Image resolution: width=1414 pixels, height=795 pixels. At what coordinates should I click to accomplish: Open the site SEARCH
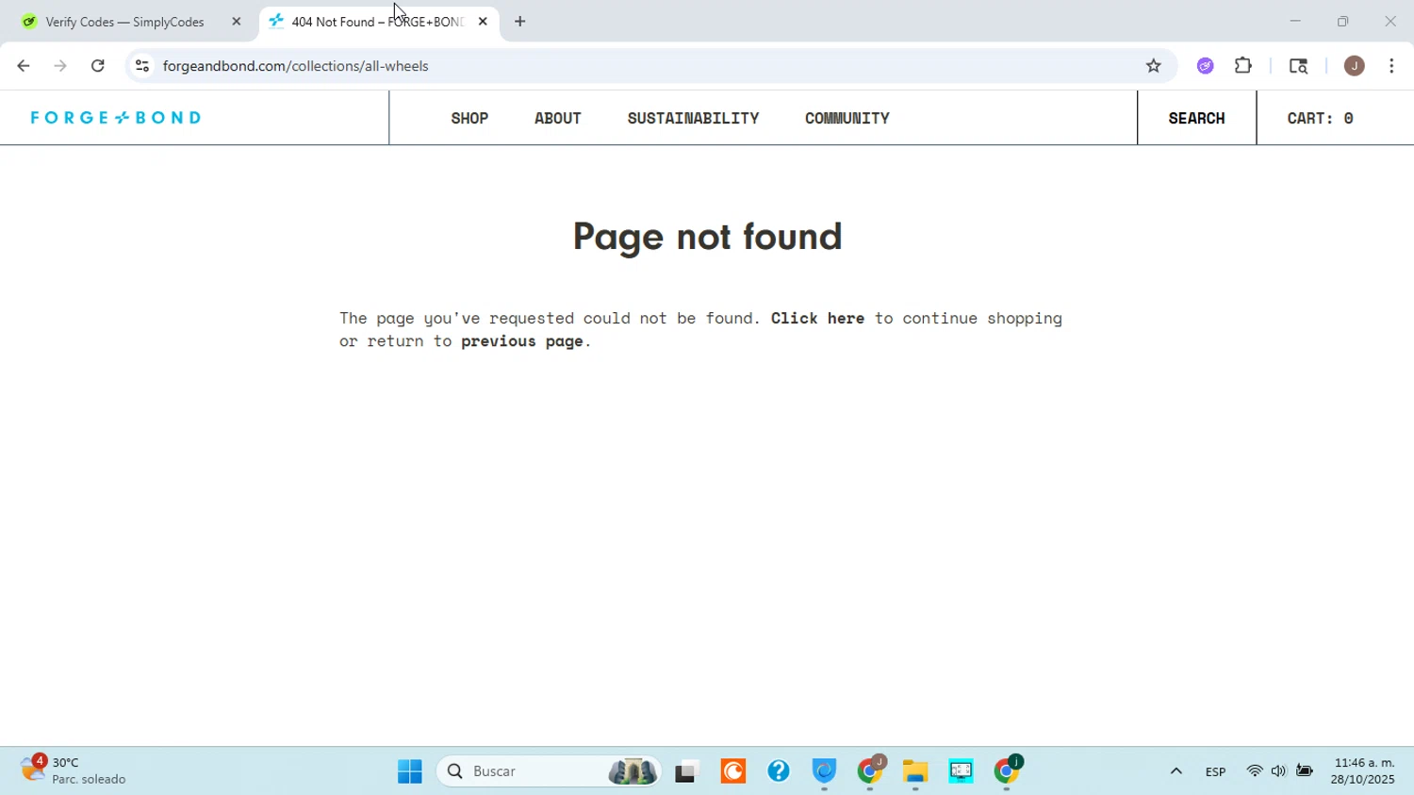point(1197,118)
